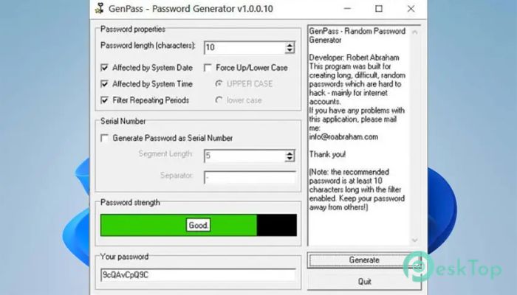
Task: Click the Password length input field
Action: (244, 48)
